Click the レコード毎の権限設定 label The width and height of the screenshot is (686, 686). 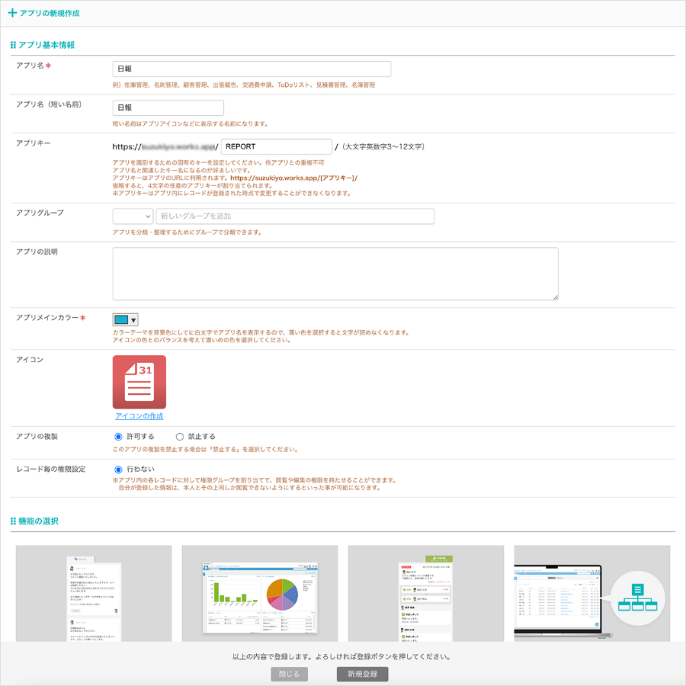click(x=51, y=469)
